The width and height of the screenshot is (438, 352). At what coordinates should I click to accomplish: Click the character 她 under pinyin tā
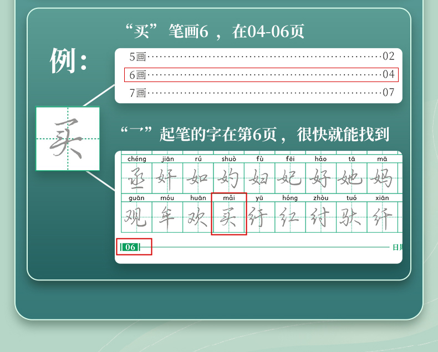click(352, 178)
